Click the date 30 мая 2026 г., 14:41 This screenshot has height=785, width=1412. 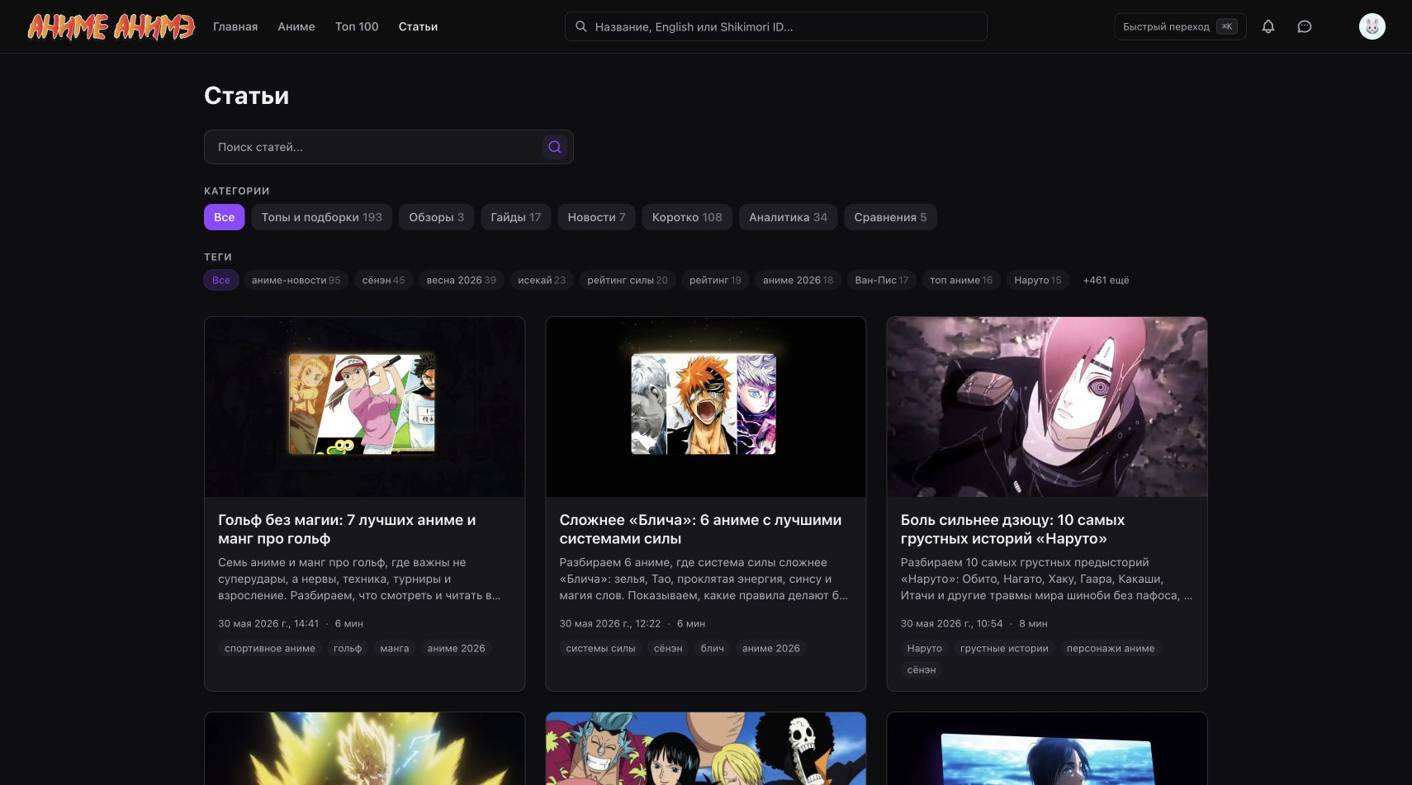point(268,623)
